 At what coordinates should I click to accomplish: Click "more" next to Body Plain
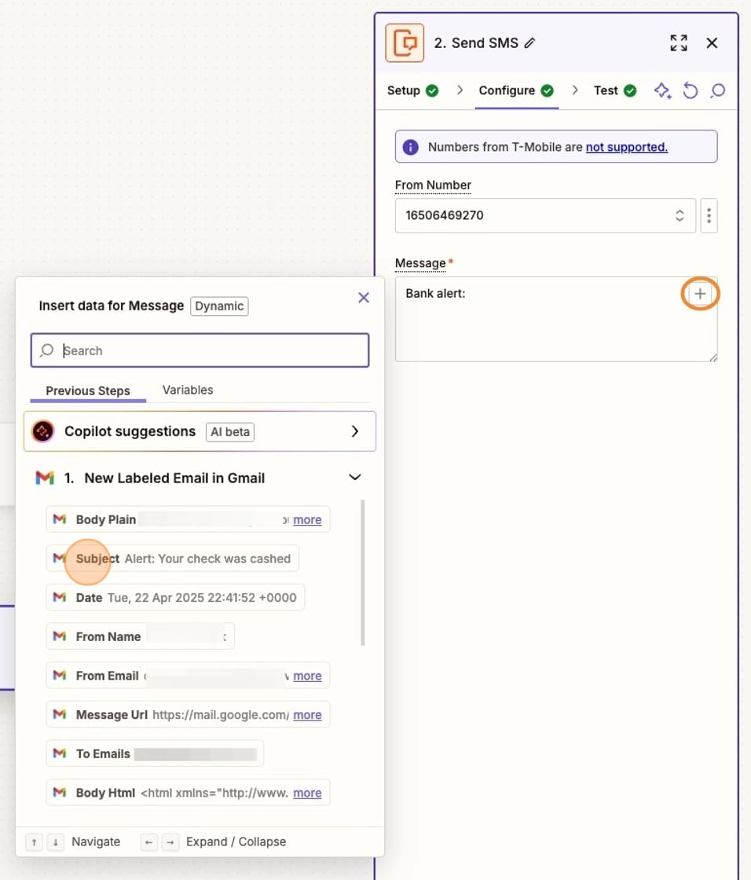tap(307, 519)
